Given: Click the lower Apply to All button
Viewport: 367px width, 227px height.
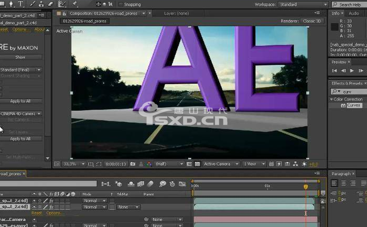Looking at the screenshot, I should (x=20, y=139).
